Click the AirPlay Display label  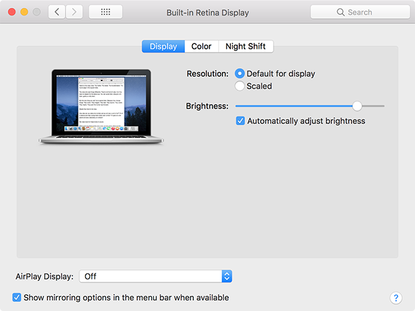[x=45, y=277]
